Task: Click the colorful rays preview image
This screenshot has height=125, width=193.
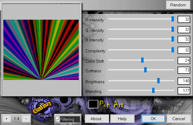Action: pos(41,50)
